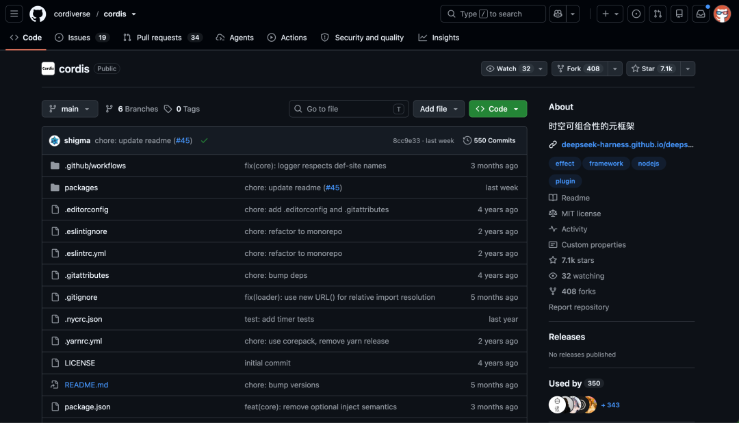Viewport: 739px width, 423px height.
Task: Open the hamburger navigation menu
Action: 14,14
